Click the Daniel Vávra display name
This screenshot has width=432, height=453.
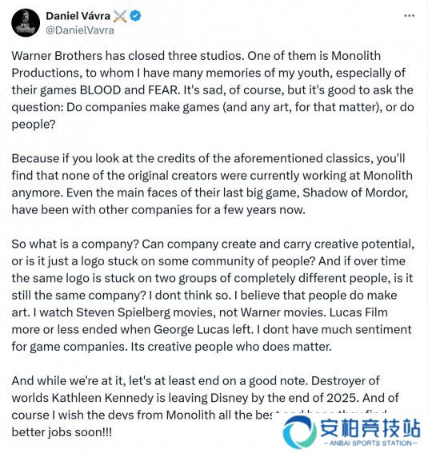78,16
